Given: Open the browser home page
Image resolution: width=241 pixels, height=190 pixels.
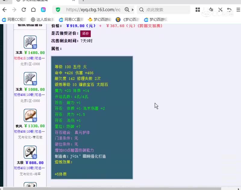Looking at the screenshot, I should (33, 10).
